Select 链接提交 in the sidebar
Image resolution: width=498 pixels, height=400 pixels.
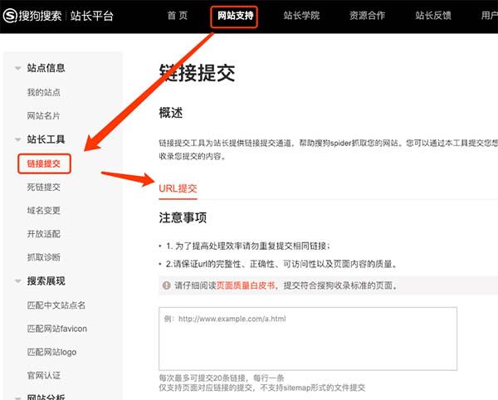coord(43,163)
